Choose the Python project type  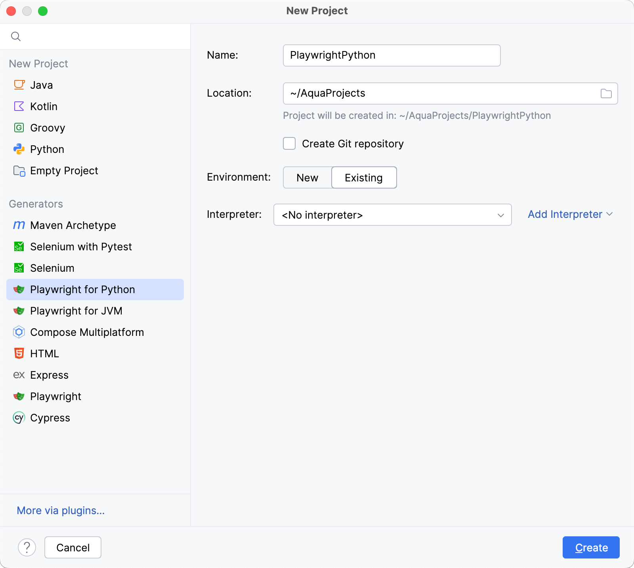[x=95, y=149]
